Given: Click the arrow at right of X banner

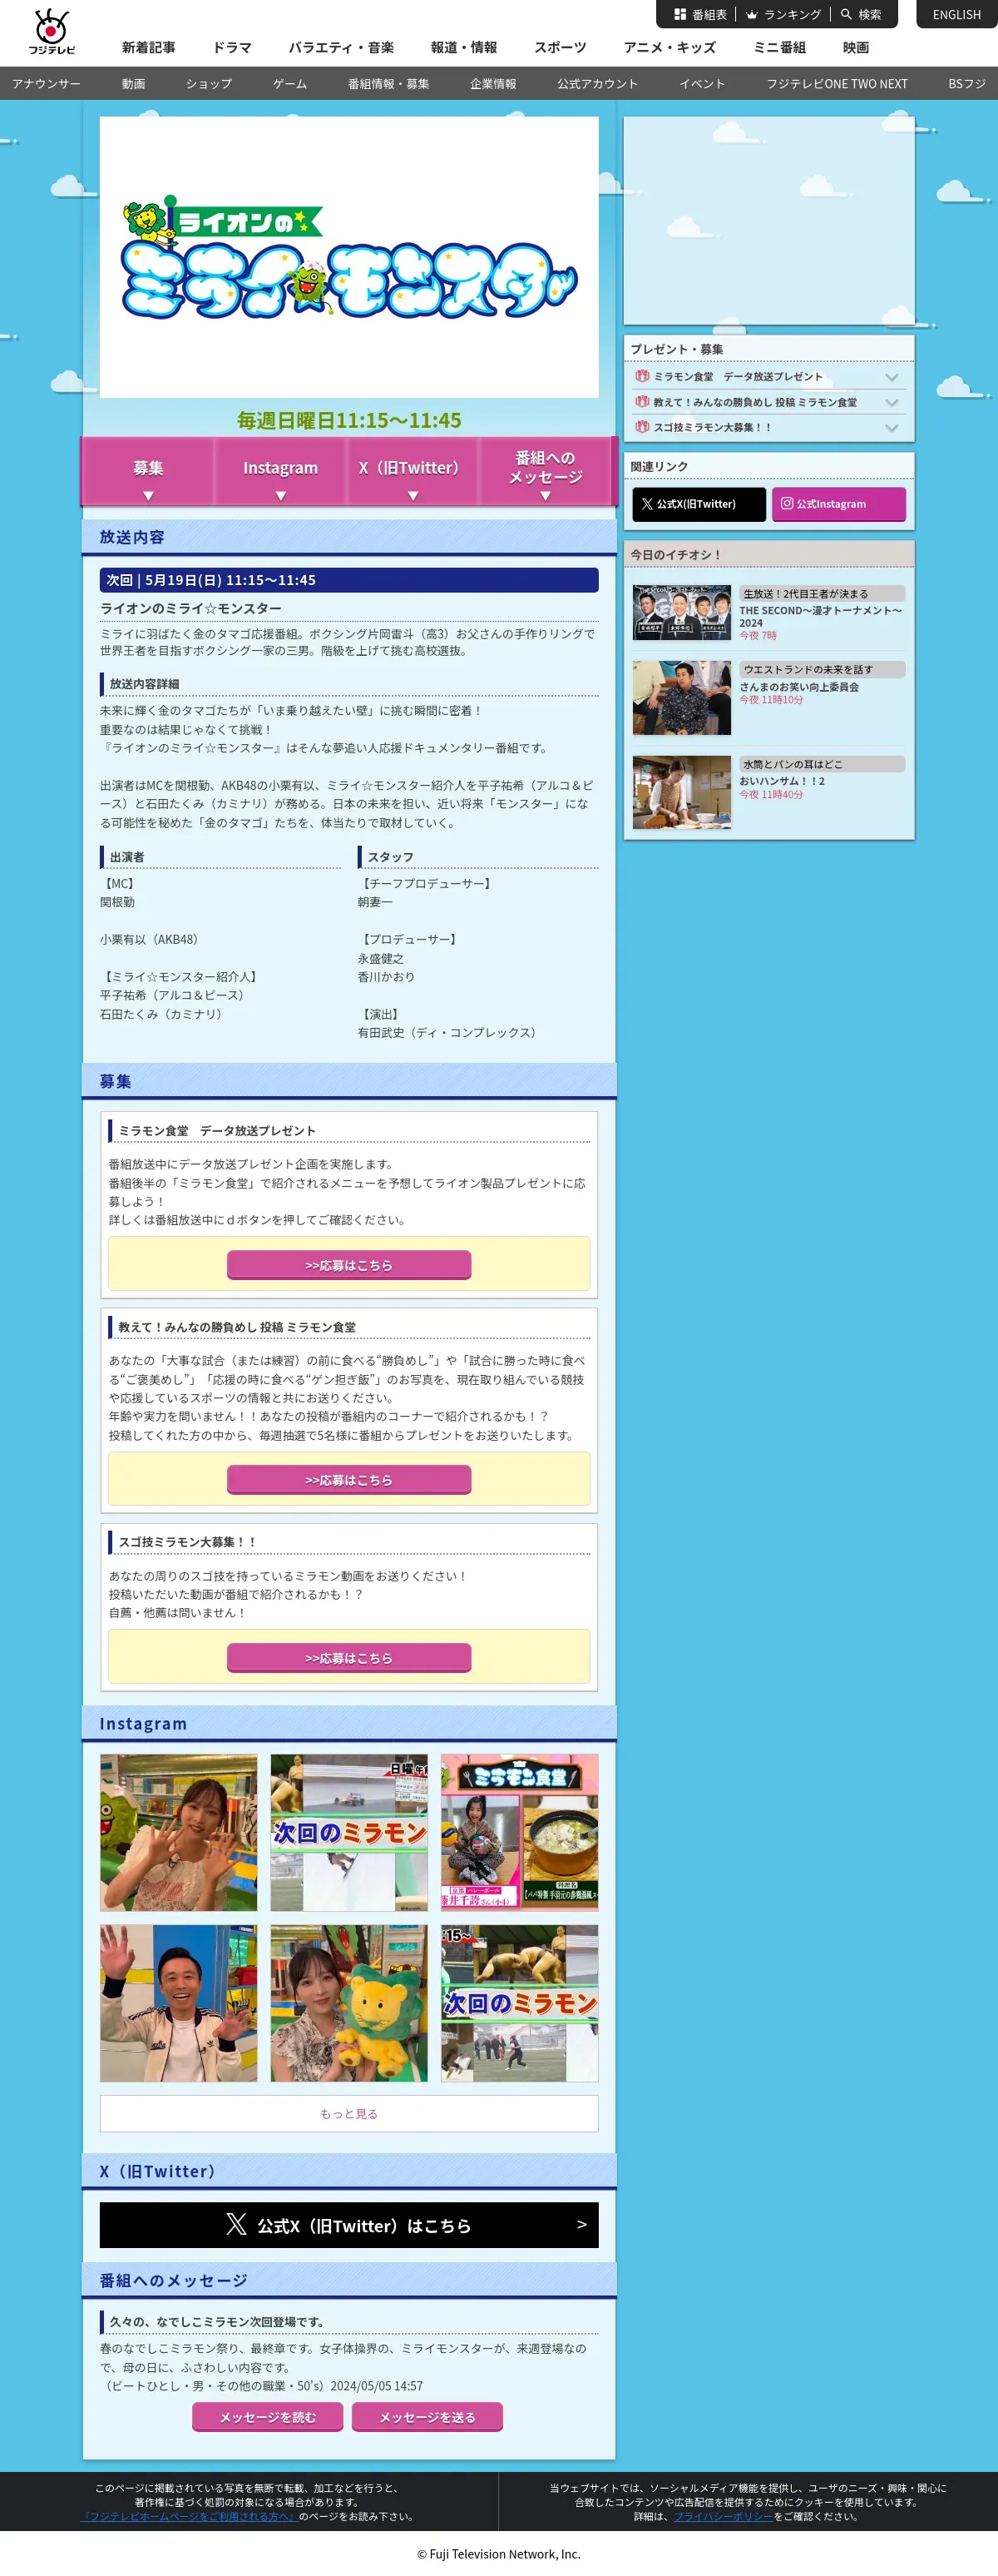Looking at the screenshot, I should pyautogui.click(x=581, y=2224).
